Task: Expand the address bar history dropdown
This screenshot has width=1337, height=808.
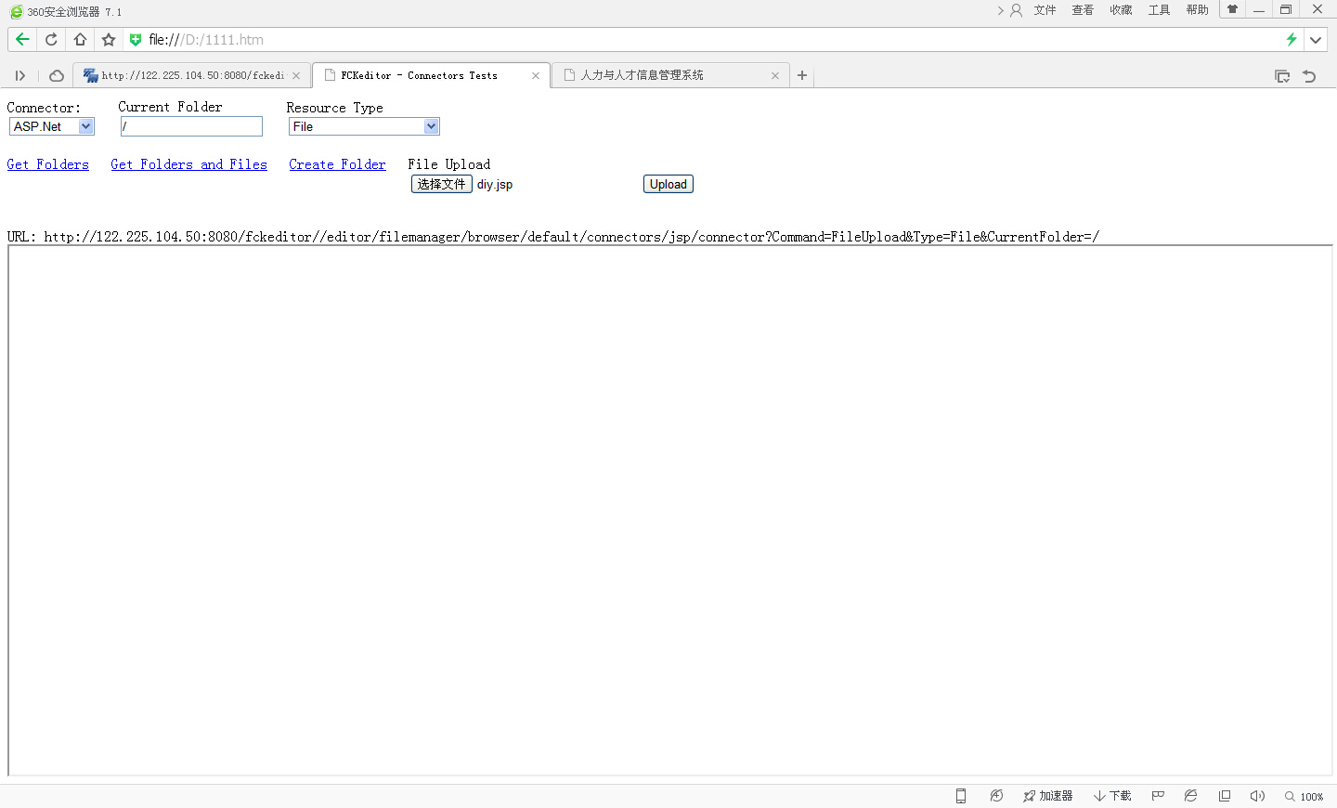Action: click(1316, 39)
